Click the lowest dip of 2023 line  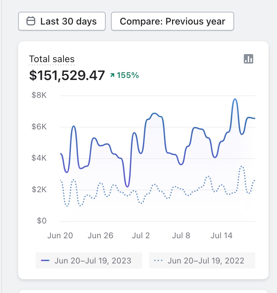click(127, 186)
